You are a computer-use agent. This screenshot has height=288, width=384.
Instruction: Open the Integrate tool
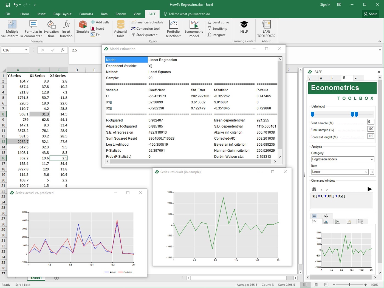pyautogui.click(x=217, y=35)
